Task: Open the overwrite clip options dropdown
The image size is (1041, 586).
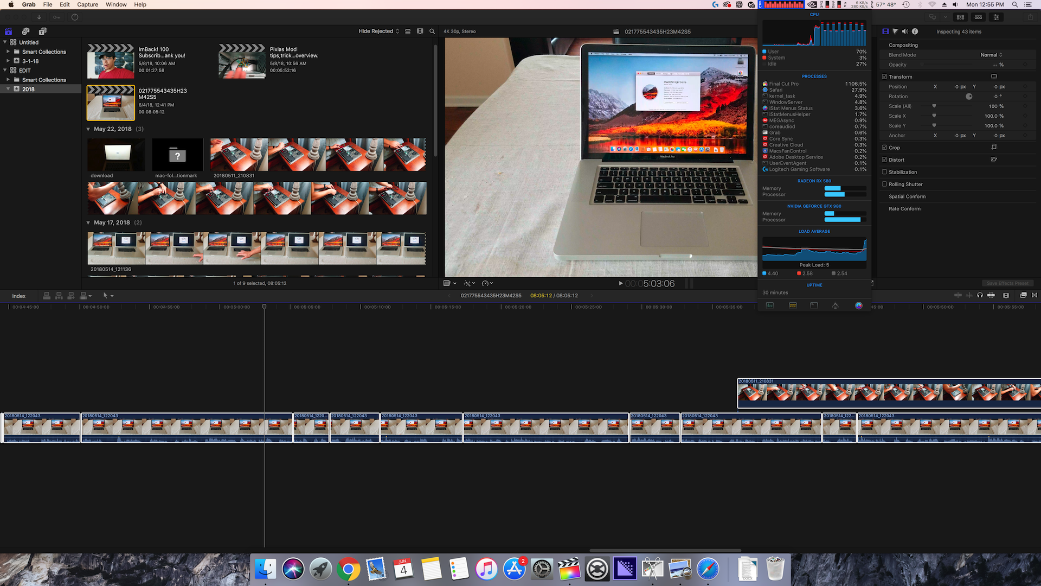Action: coord(86,296)
